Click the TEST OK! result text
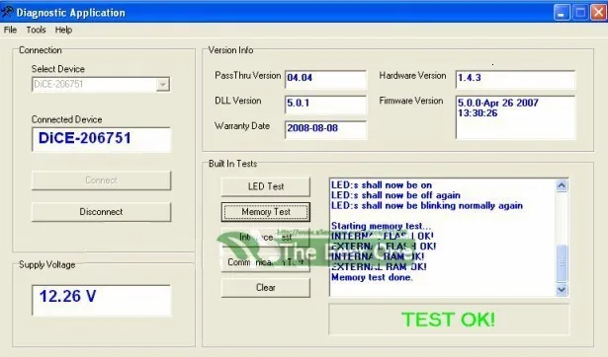Screen dimensions: 608x357 coord(448,320)
